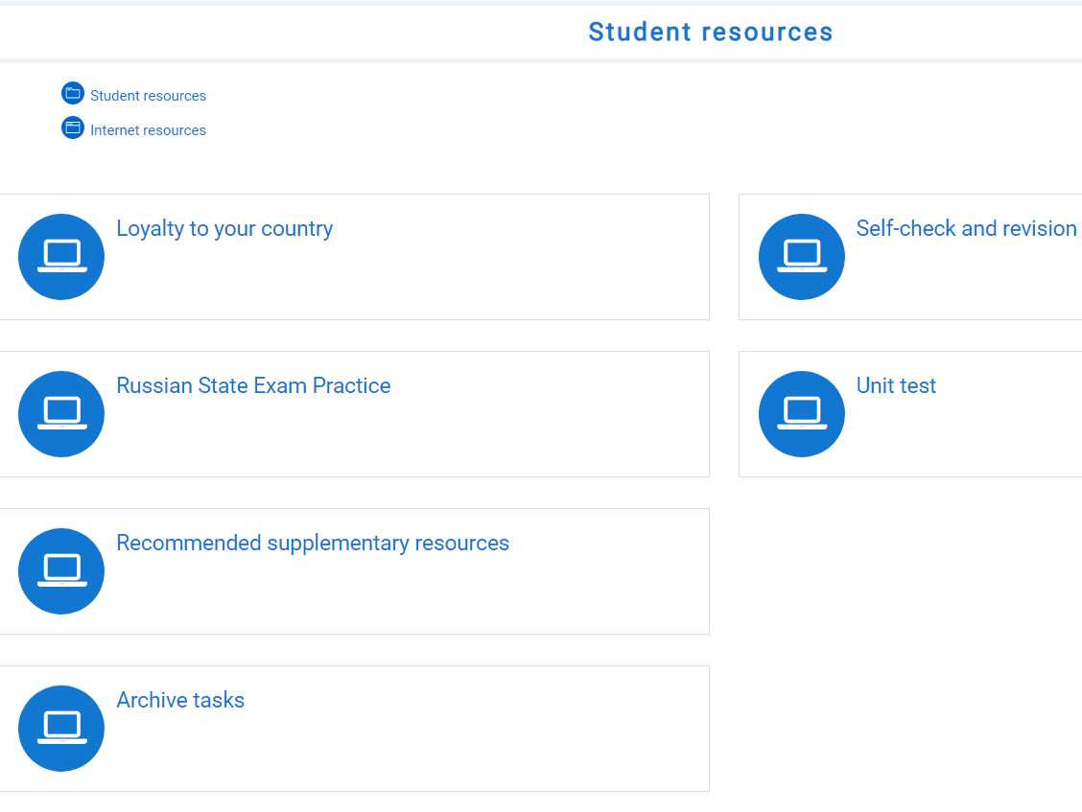The width and height of the screenshot is (1082, 812).
Task: Open the Loyalty to your country resource
Action: click(224, 228)
